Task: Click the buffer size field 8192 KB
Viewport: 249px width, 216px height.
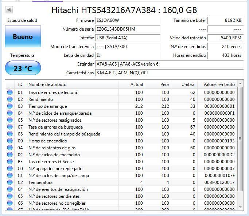Action: [x=226, y=20]
